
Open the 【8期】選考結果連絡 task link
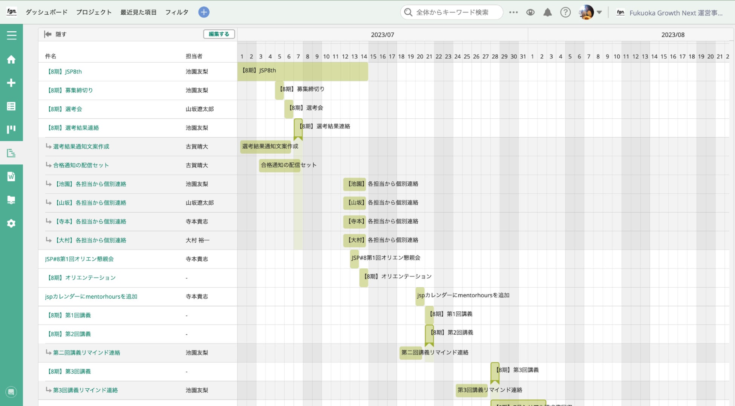click(x=72, y=128)
